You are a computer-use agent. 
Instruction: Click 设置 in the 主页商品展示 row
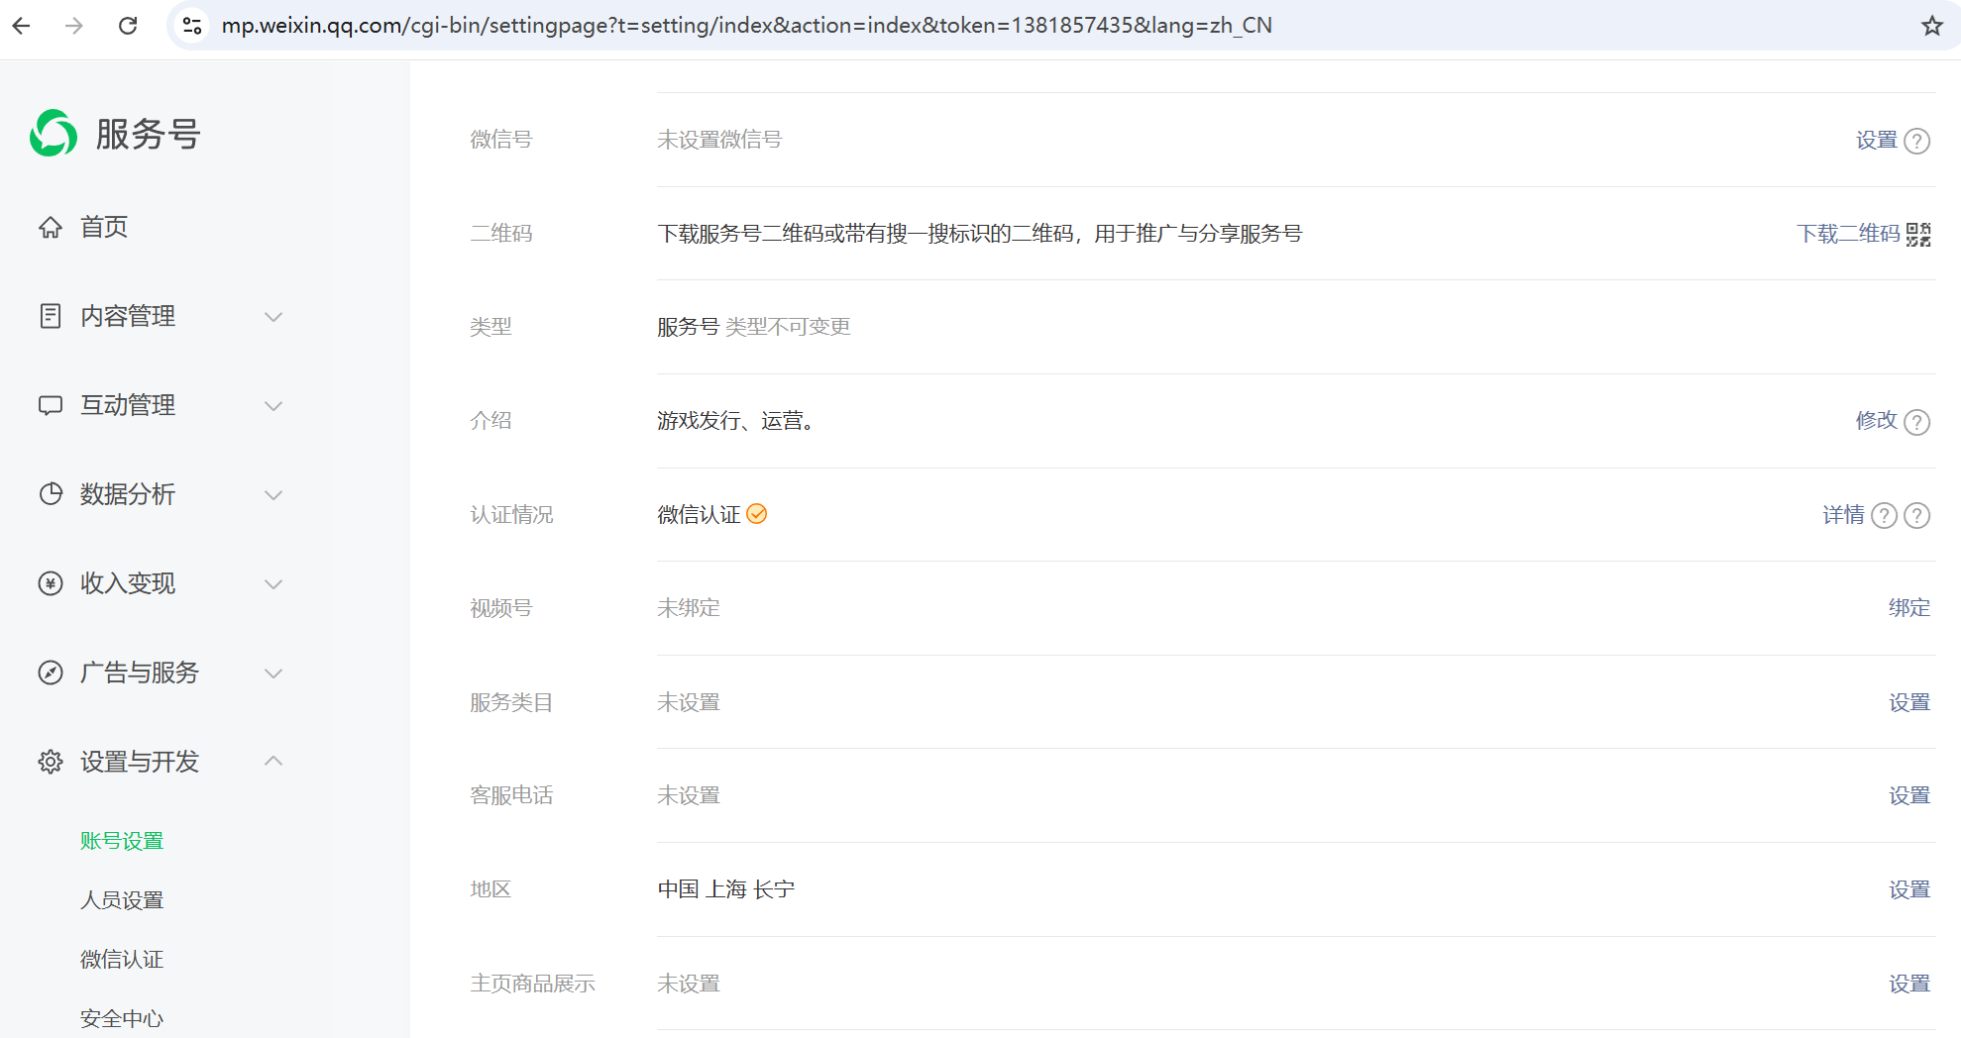[1909, 984]
